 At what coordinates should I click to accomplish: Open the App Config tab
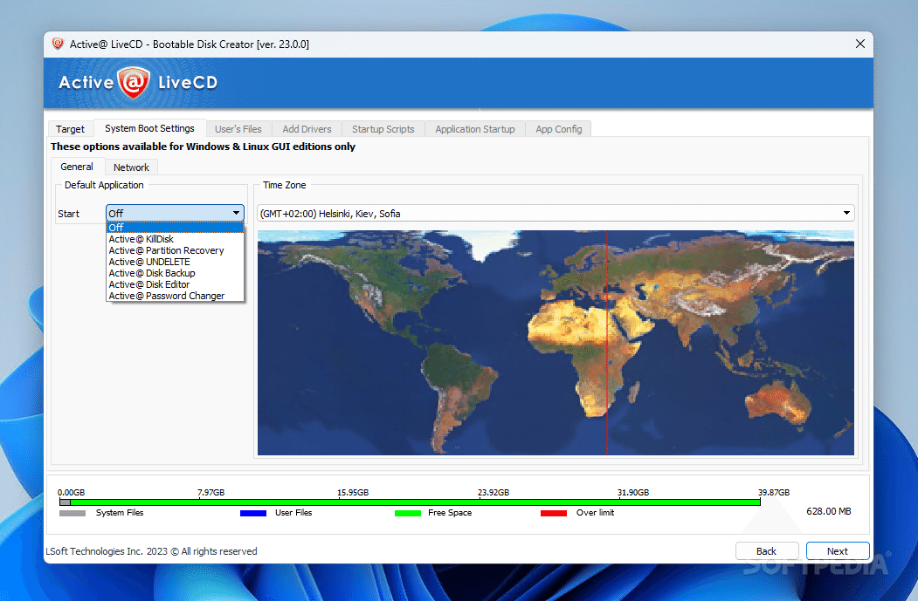point(558,128)
